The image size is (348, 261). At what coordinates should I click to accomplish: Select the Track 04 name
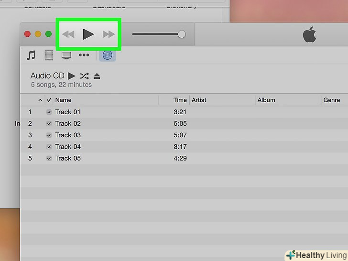[x=68, y=146]
